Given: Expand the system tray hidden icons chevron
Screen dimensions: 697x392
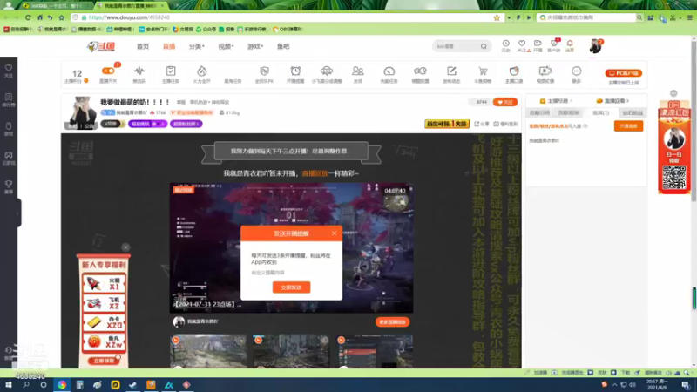Looking at the screenshot, I should pos(615,385).
